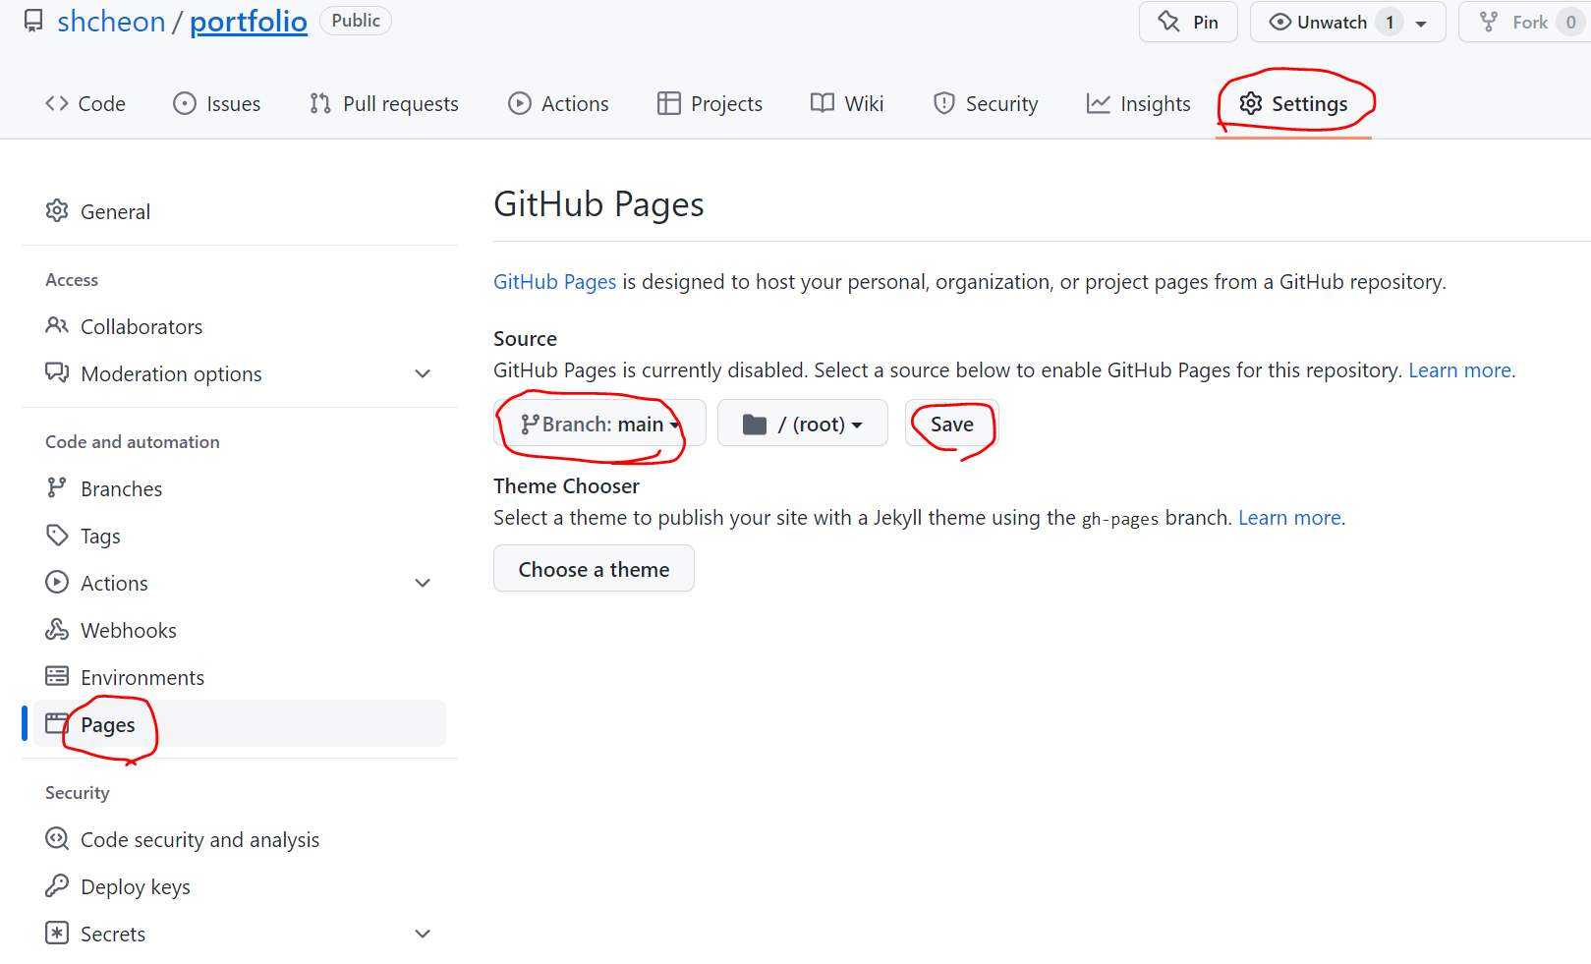This screenshot has height=964, width=1591.
Task: Click the Actions play icon in top nav
Action: 520,103
